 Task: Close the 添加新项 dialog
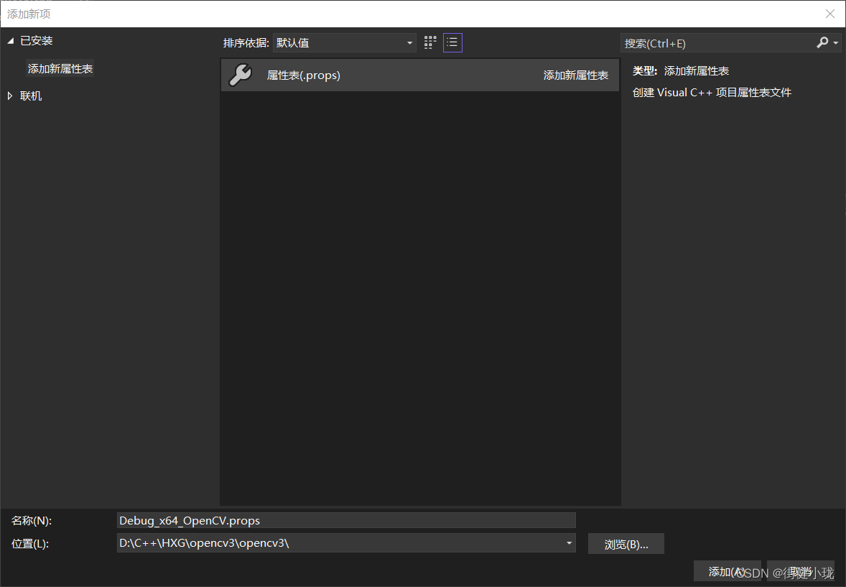click(x=829, y=14)
